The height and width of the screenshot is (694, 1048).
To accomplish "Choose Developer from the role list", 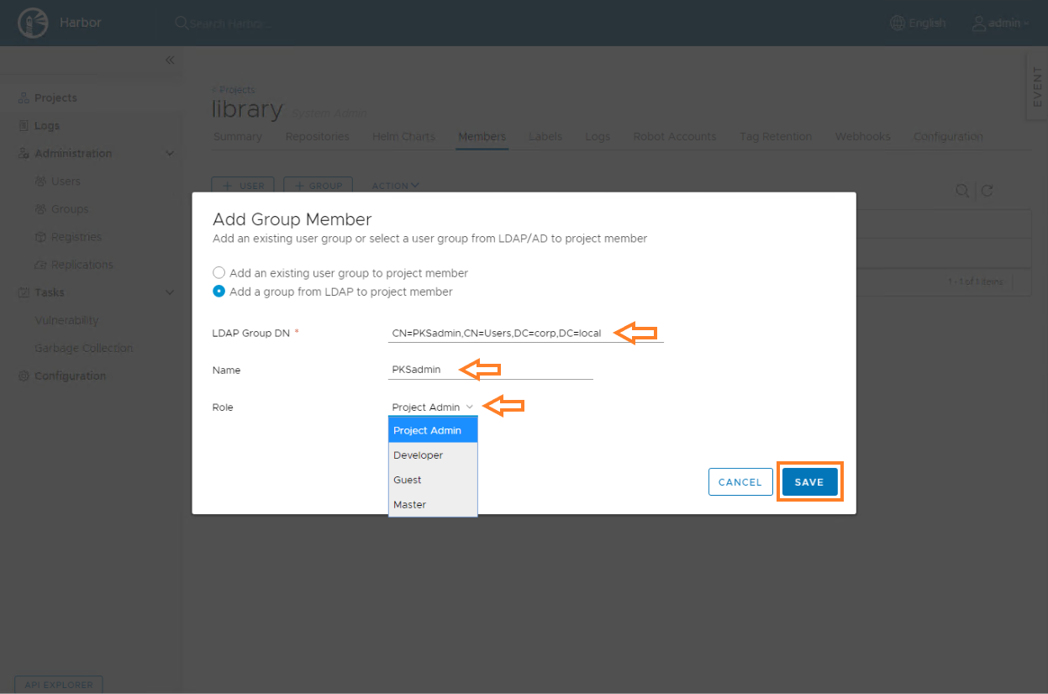I will click(x=419, y=455).
